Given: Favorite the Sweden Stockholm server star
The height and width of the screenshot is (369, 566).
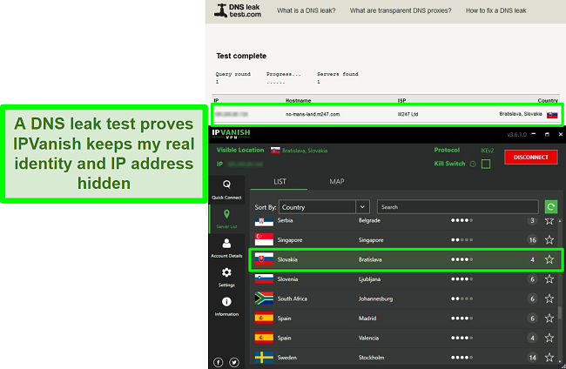Looking at the screenshot, I should [549, 357].
